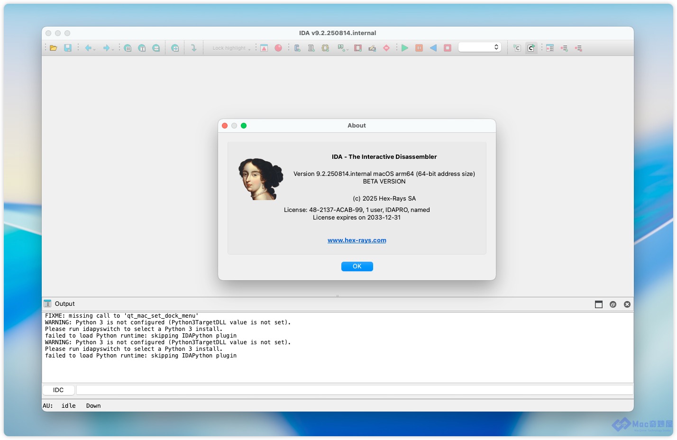Click the Output panel list icon
677x440 pixels.
coord(47,304)
